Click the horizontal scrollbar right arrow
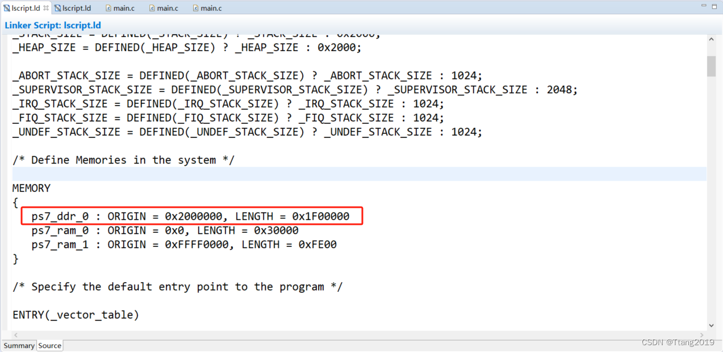 point(702,335)
